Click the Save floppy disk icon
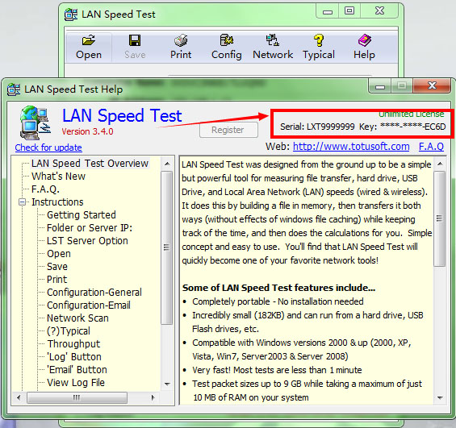The width and height of the screenshot is (456, 428). coord(135,40)
